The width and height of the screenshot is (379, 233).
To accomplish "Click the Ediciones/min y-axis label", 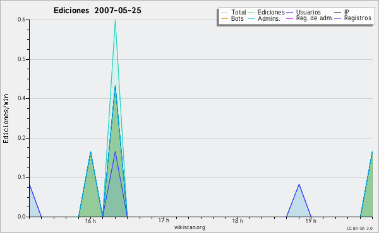I will 6,118.
